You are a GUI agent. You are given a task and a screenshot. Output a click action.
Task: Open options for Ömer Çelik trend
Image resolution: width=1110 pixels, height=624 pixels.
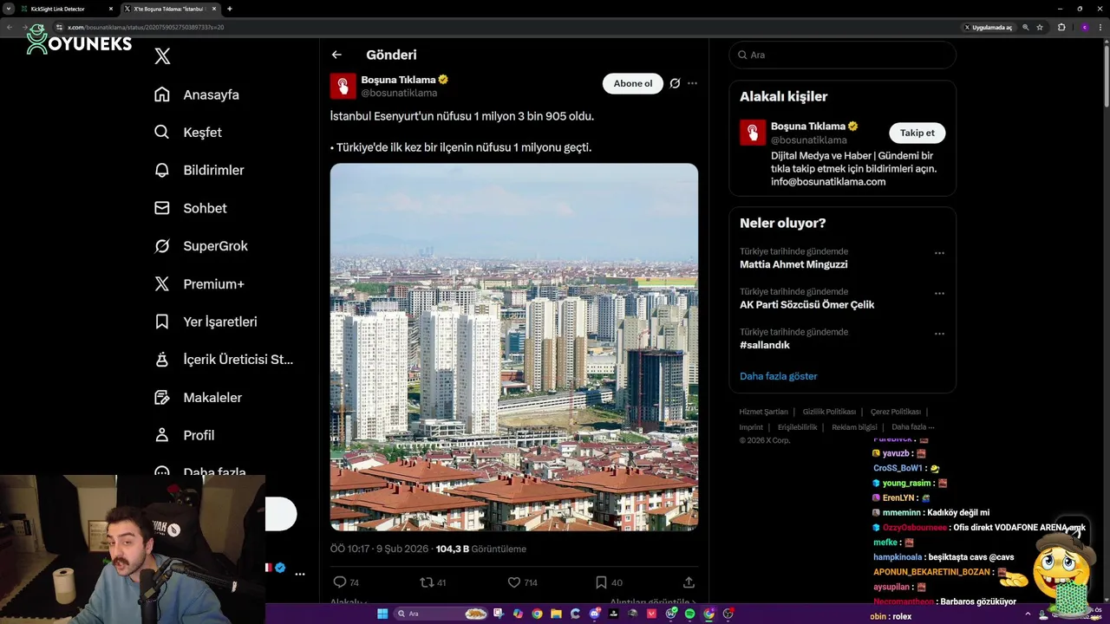point(939,294)
